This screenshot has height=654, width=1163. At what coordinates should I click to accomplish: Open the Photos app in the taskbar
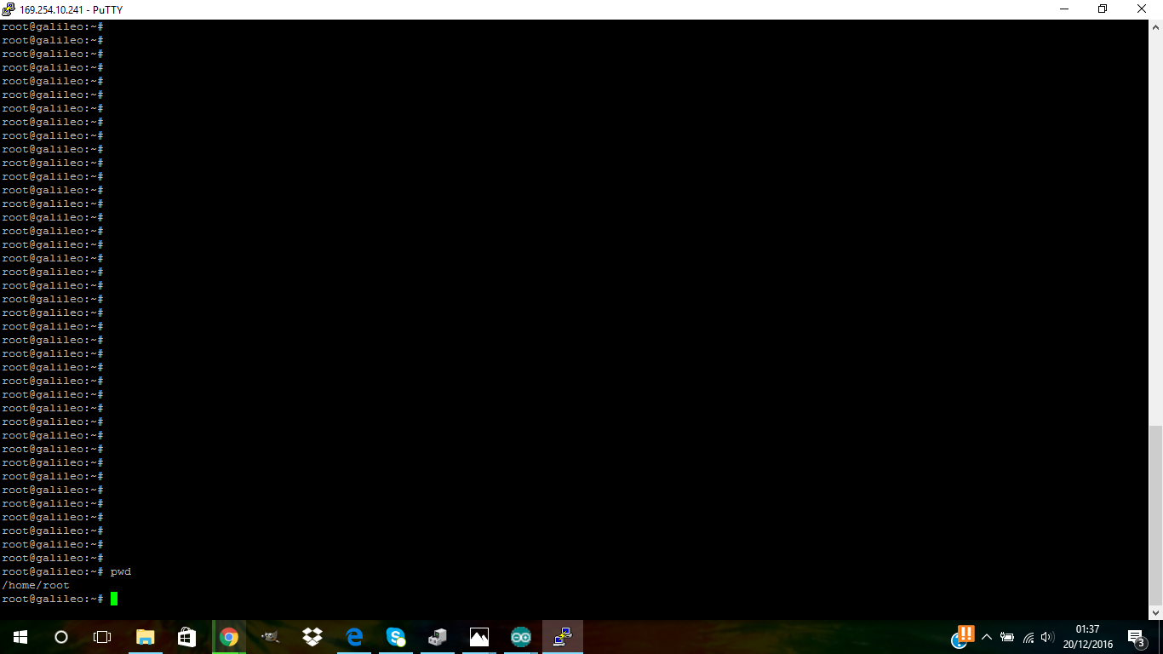479,637
